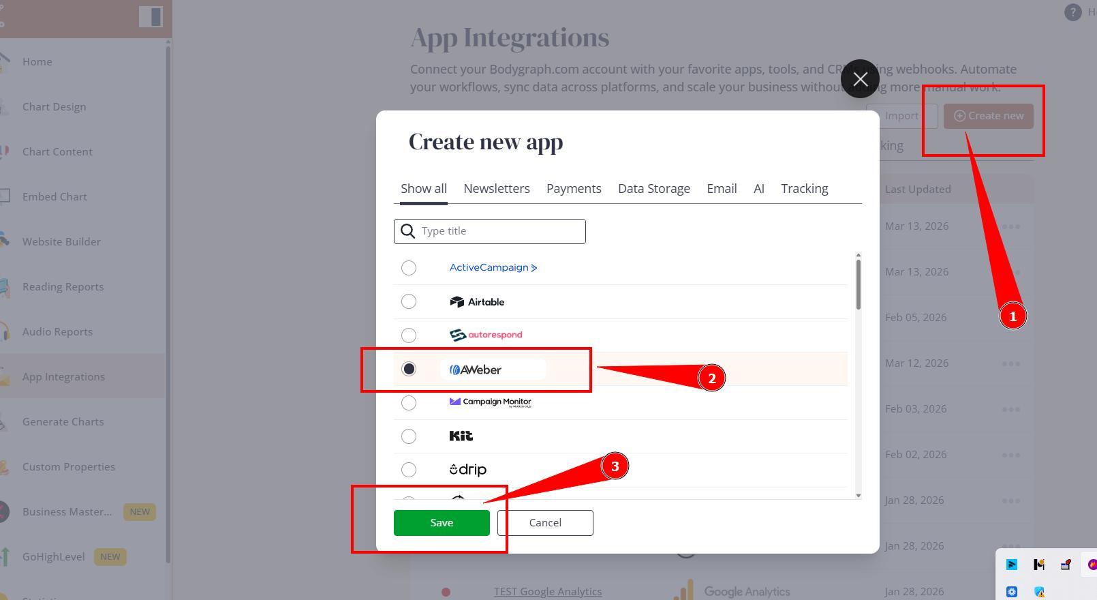Switch to the Newsletters tab
Viewport: 1097px width, 600px height.
pyautogui.click(x=496, y=189)
